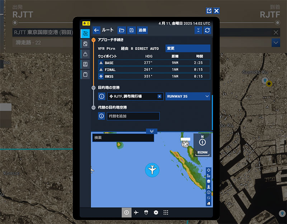Select the RW35 waypoint row
Screen dimensions: 287x224
154,76
